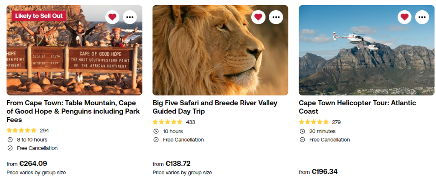The width and height of the screenshot is (436, 182).
Task: Open the Cape of Good Hope photo
Action: point(74,60)
